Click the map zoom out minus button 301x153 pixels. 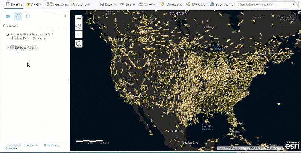[79, 34]
